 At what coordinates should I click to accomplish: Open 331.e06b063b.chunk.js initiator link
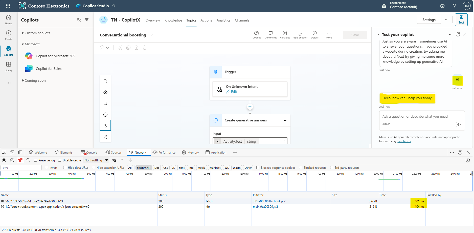click(x=269, y=201)
